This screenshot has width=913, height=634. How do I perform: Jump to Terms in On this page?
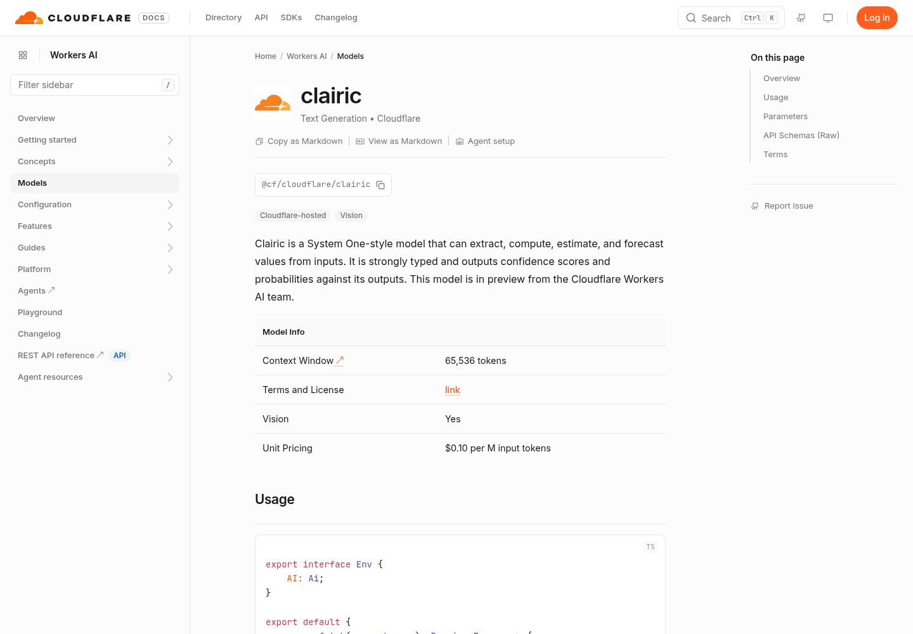pyautogui.click(x=775, y=155)
